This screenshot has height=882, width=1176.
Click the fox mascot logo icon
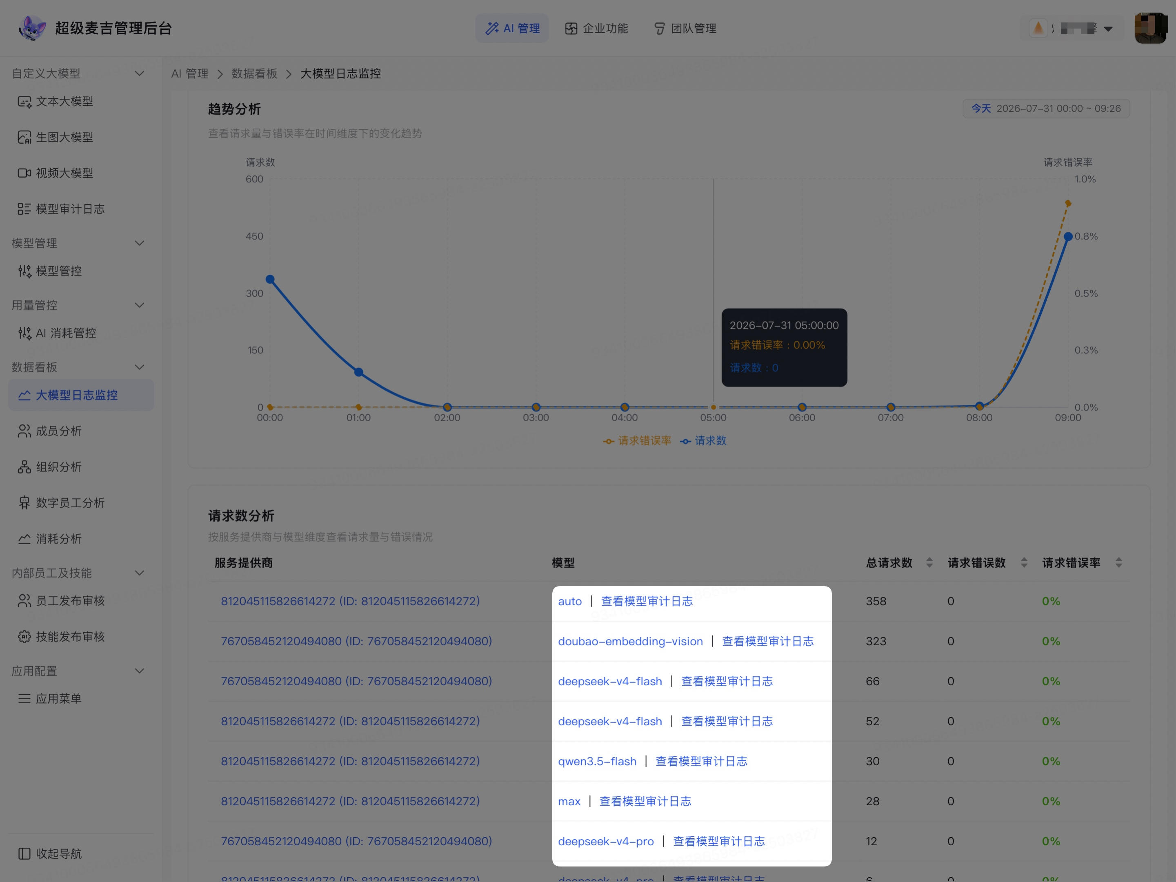pos(32,28)
